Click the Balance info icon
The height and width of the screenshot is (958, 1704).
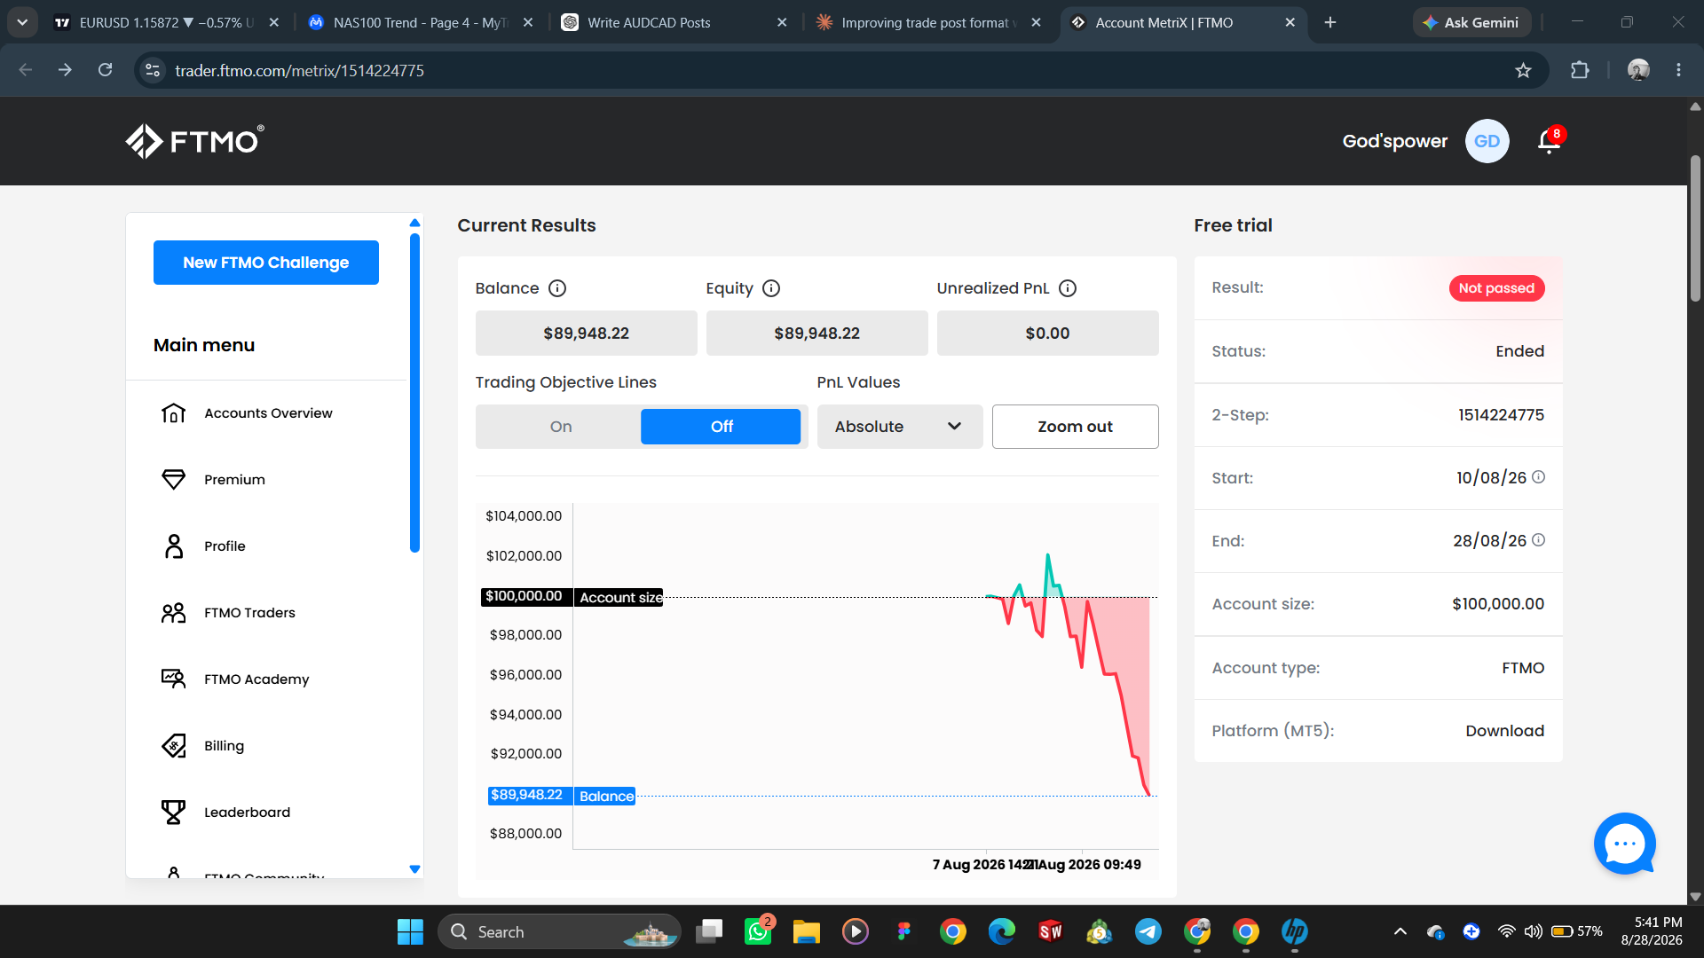pos(557,288)
